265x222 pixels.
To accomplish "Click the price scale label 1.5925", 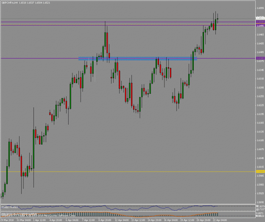I will pyautogui.click(x=260, y=193).
